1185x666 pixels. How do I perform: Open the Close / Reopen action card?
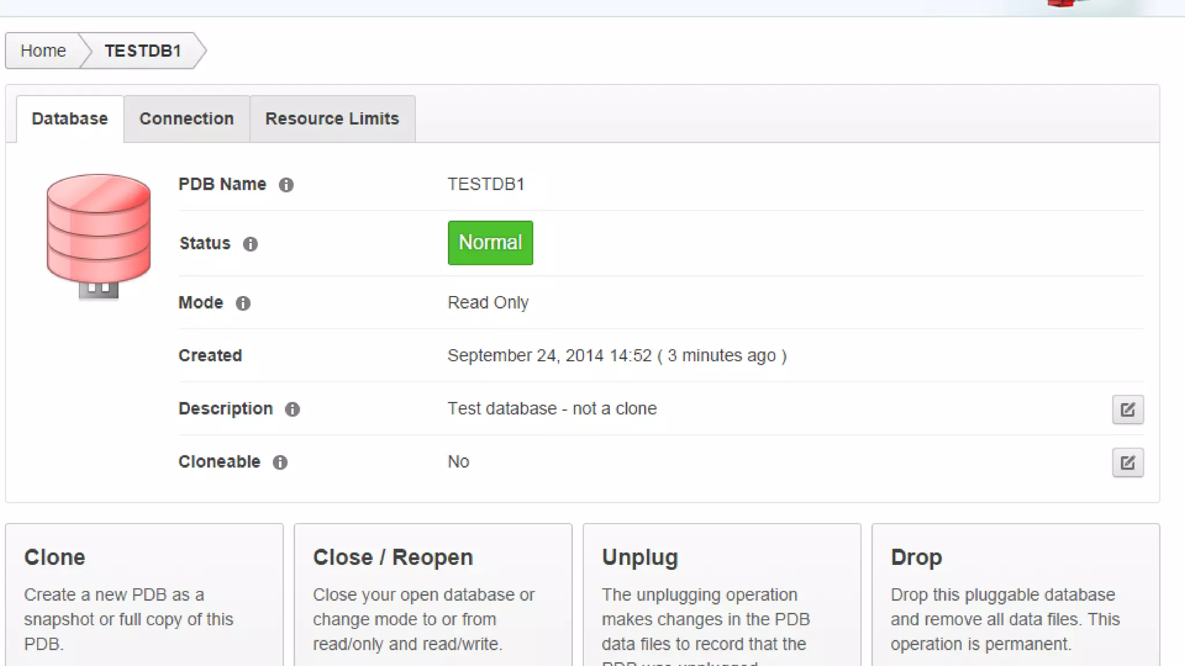pyautogui.click(x=433, y=595)
